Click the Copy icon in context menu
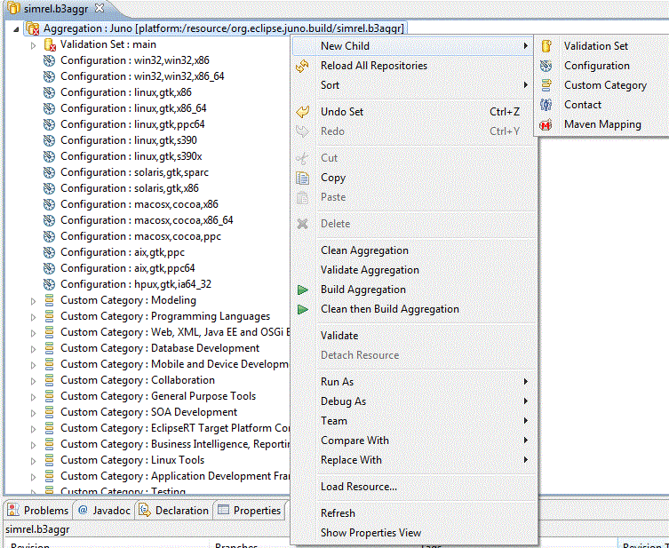This screenshot has height=548, width=669. (302, 178)
